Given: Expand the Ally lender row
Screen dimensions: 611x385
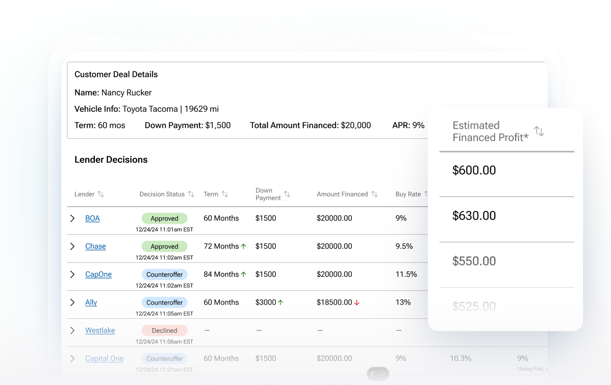Looking at the screenshot, I should [x=72, y=302].
